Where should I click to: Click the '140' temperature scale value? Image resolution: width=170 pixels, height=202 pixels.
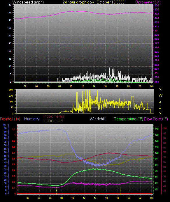pyautogui.click(x=157, y=129)
